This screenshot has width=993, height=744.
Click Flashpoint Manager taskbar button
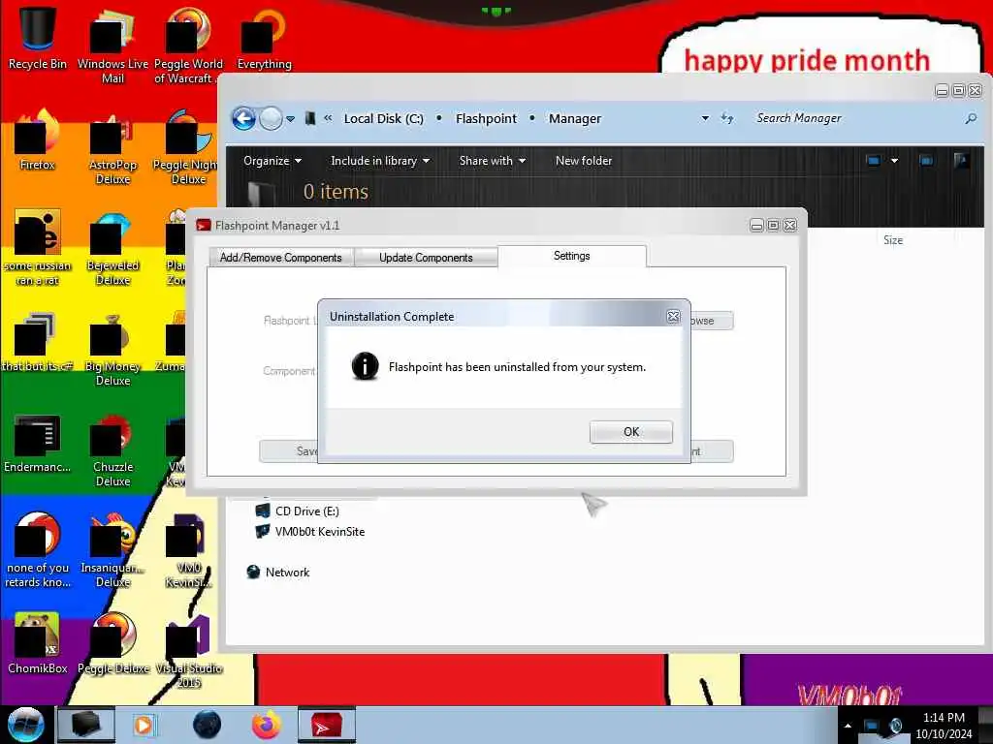tap(327, 725)
